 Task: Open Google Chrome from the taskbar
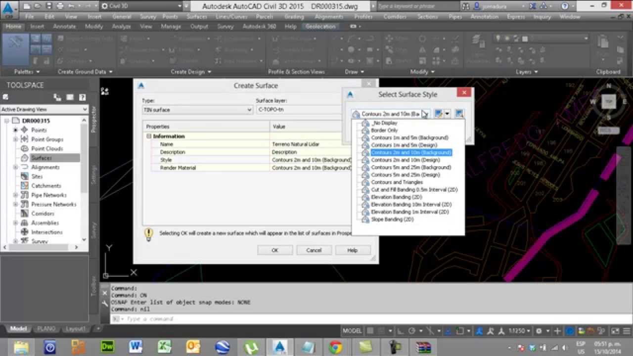point(336,347)
